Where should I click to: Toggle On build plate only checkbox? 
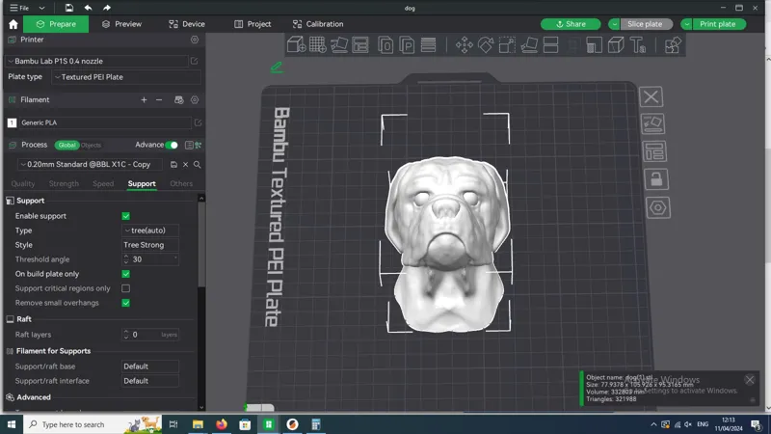[x=126, y=274]
